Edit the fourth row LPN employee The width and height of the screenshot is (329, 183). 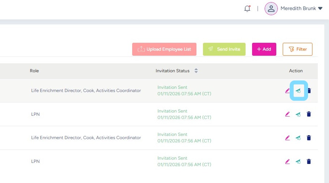[x=287, y=161]
